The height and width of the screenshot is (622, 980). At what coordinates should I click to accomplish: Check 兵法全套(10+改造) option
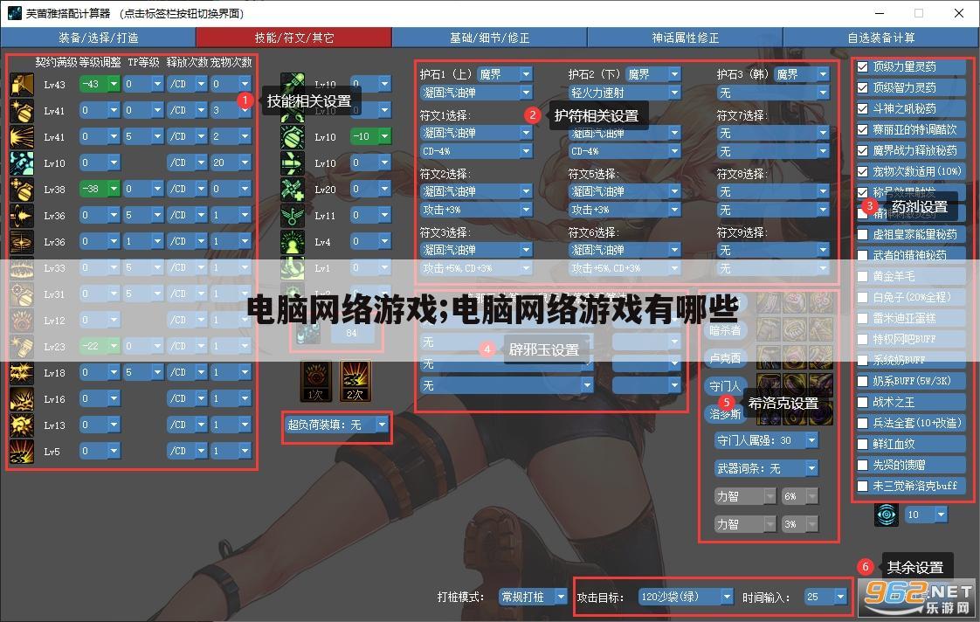862,423
